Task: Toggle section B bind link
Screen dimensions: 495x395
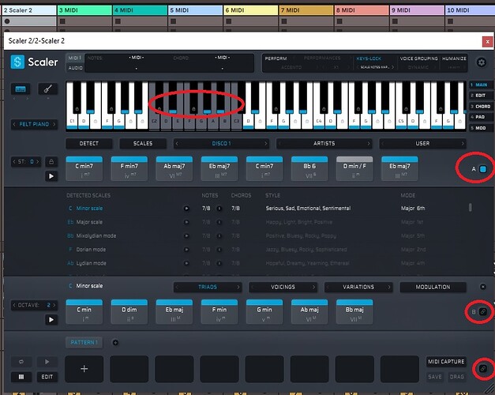Action: click(x=482, y=311)
